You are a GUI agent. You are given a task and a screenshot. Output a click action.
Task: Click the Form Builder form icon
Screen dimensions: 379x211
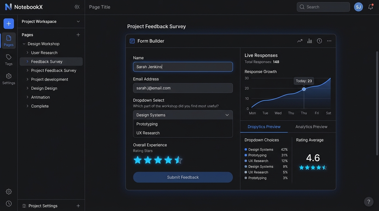(132, 41)
